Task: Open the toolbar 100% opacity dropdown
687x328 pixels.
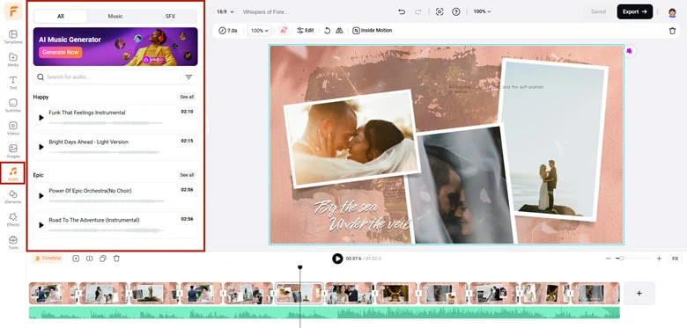Action: 259,31
